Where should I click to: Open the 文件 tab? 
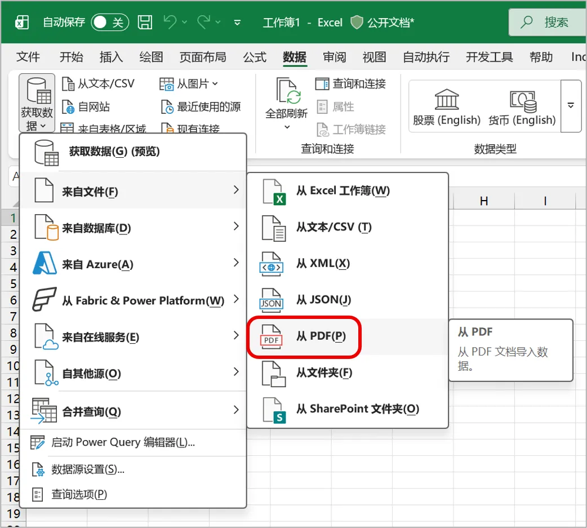tap(28, 57)
